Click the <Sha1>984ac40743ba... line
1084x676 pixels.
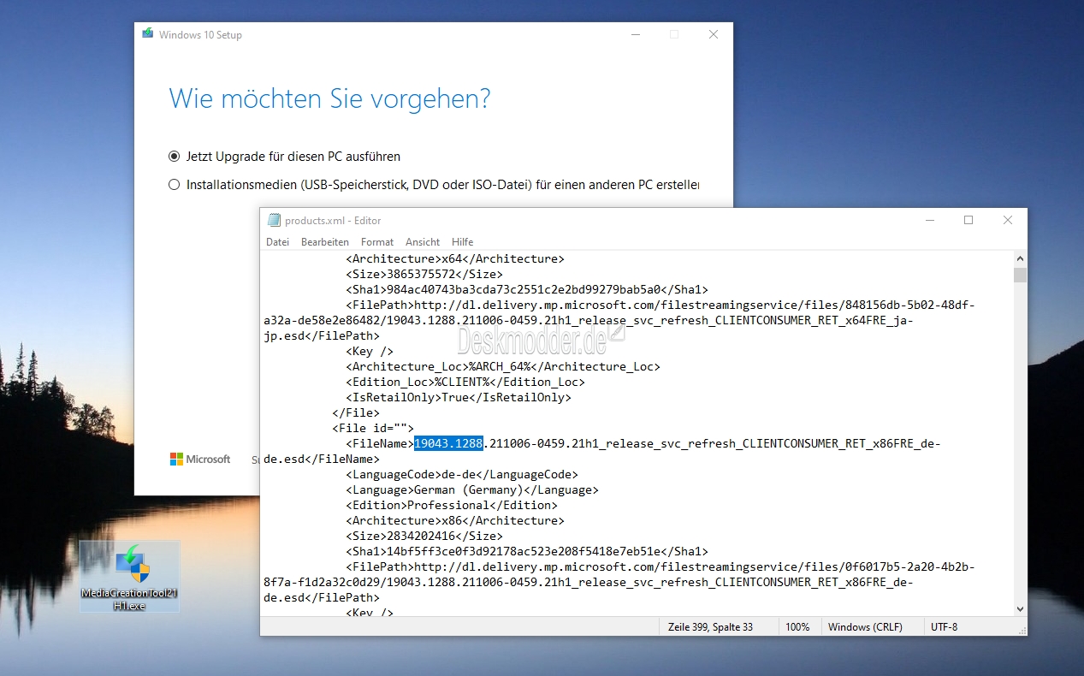[527, 289]
